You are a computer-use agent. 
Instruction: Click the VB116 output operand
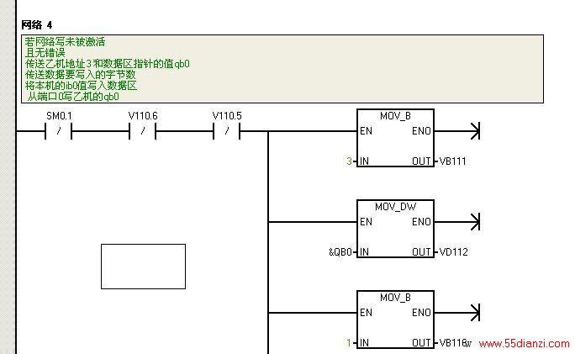(453, 343)
